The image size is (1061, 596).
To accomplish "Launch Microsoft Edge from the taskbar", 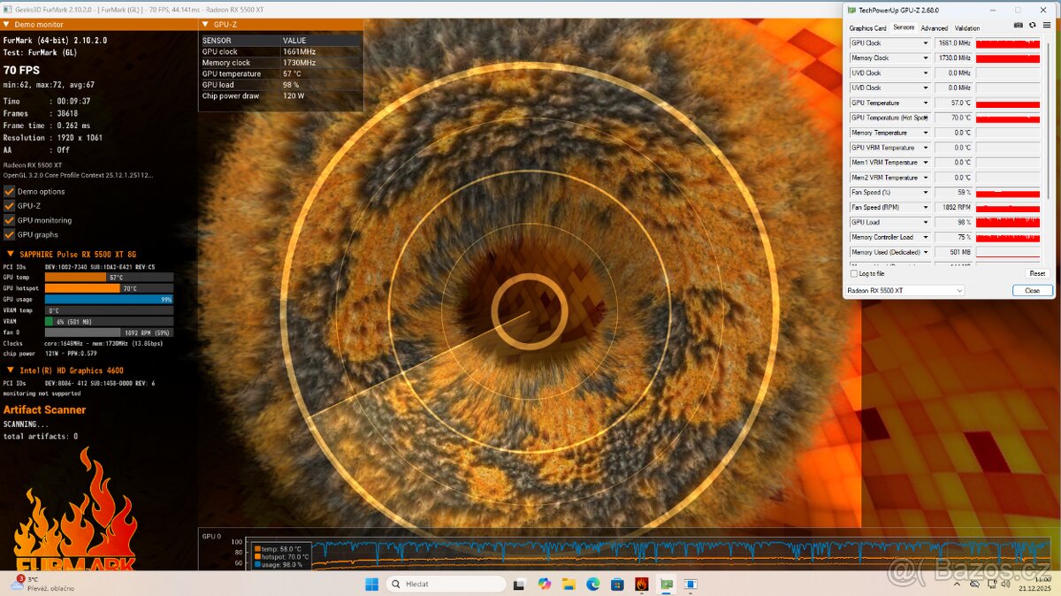I will point(592,584).
